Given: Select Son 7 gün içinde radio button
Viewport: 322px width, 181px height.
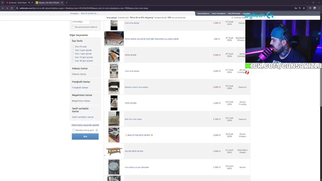Looking at the screenshot, I should pos(73,54).
